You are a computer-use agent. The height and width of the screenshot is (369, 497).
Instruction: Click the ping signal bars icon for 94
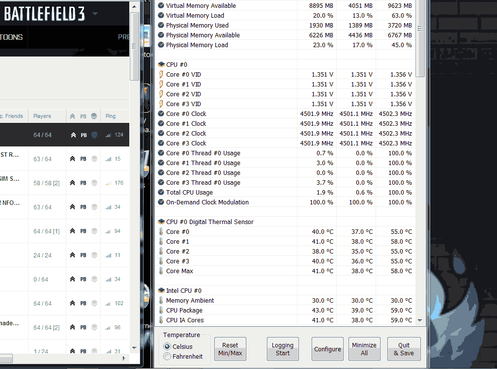[109, 231]
